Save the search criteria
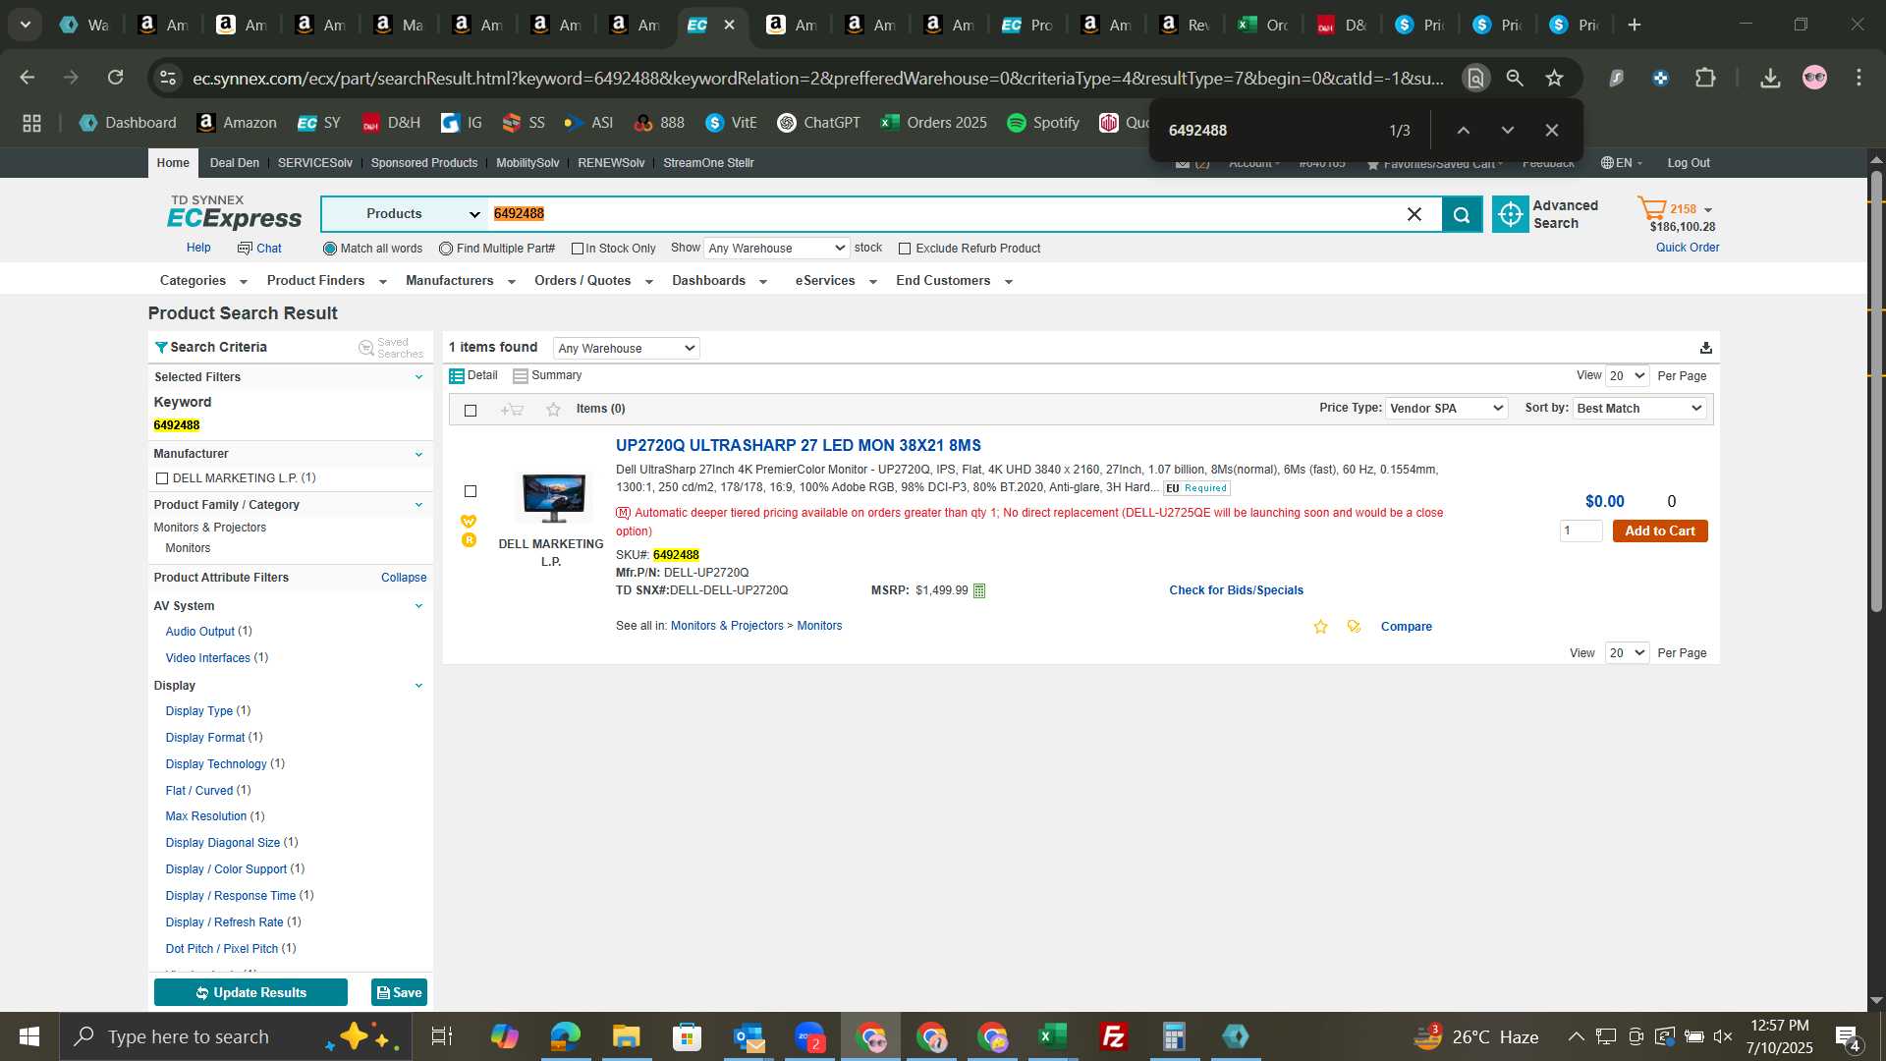The height and width of the screenshot is (1061, 1886). point(399,993)
